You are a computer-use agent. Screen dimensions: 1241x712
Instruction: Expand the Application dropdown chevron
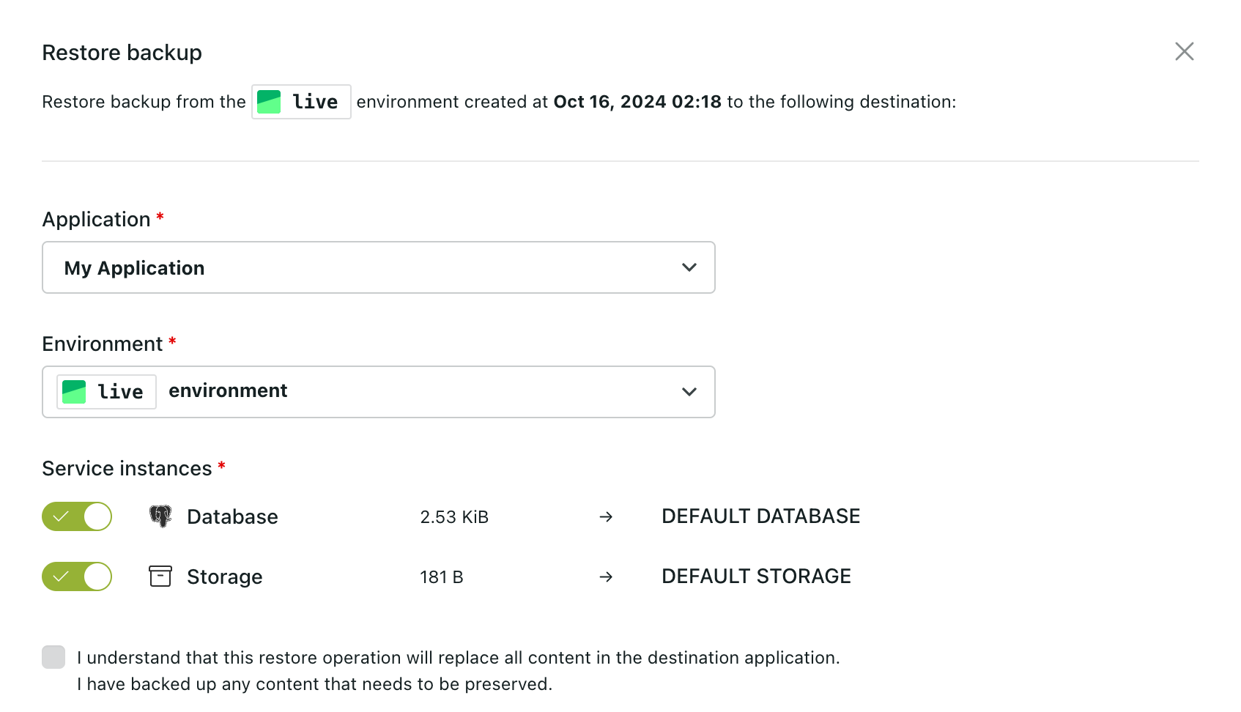coord(689,267)
